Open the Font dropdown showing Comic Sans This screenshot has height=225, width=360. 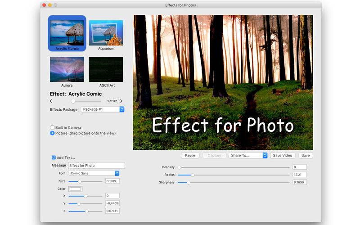94,173
